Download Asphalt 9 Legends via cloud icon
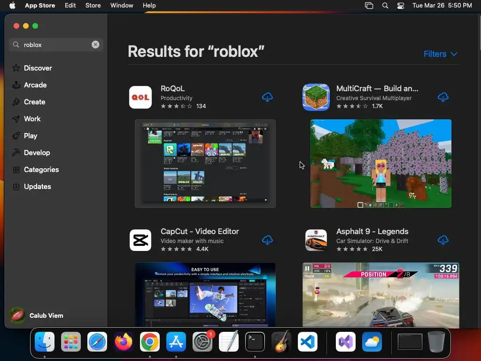Viewport: 481px width, 361px height. tap(442, 240)
